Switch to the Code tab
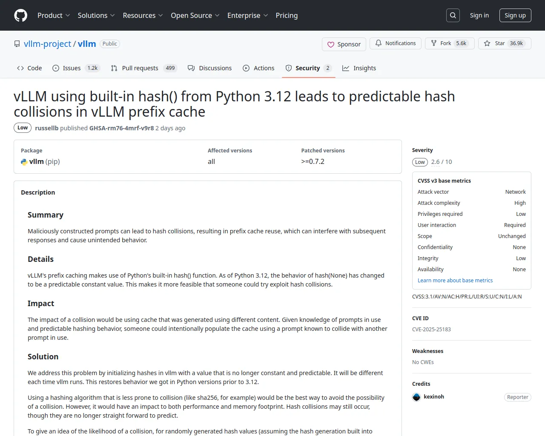This screenshot has height=436, width=545. 29,68
